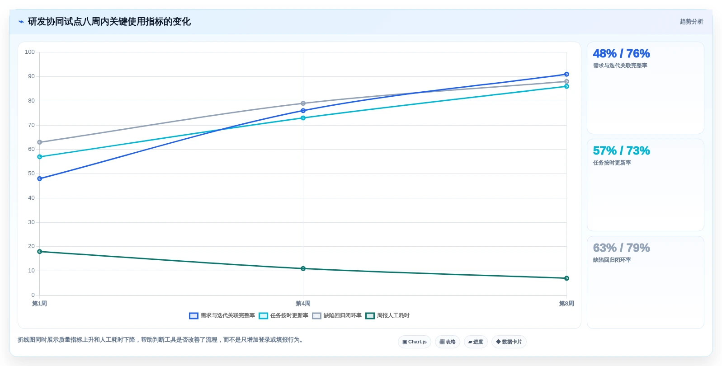The height and width of the screenshot is (366, 722).
Task: Toggle 缺陷回归闭环率 legend swatch
Action: [316, 316]
